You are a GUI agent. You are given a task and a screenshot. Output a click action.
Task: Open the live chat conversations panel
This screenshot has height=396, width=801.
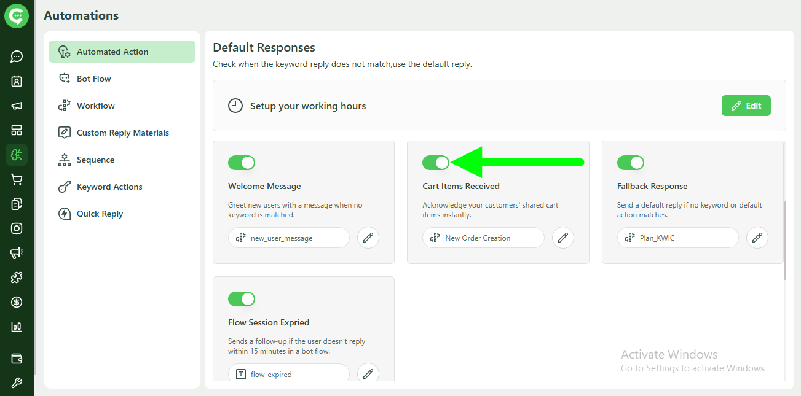tap(17, 56)
